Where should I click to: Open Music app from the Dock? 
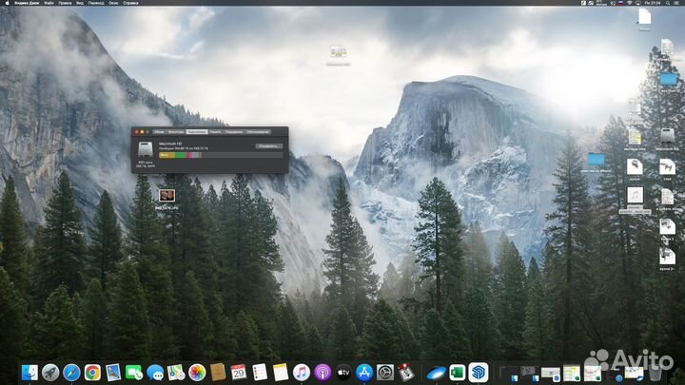click(x=302, y=373)
